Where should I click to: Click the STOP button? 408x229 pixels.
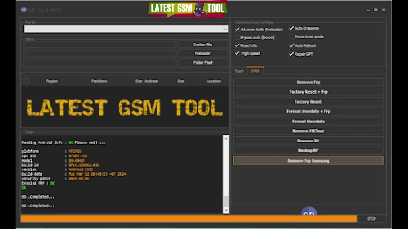(x=372, y=219)
